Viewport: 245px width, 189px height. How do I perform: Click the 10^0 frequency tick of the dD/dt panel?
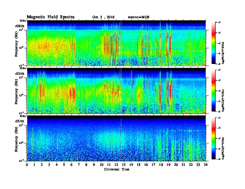pos(21,95)
